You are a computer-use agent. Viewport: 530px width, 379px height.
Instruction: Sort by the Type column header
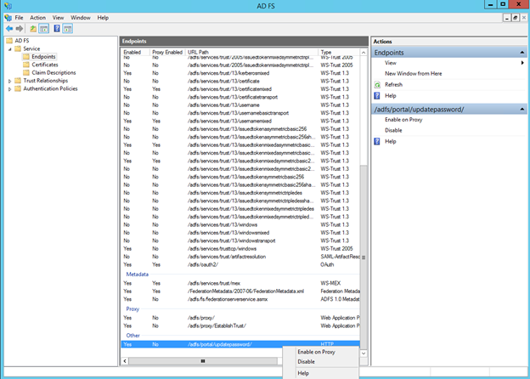(x=339, y=52)
